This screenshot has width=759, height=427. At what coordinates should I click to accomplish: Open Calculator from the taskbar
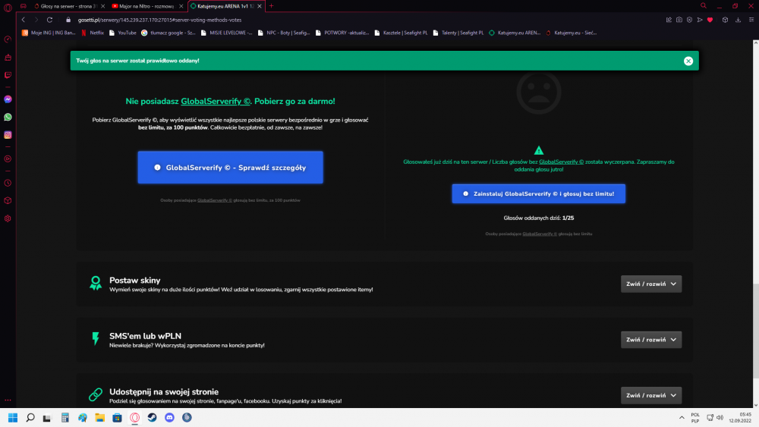point(65,418)
